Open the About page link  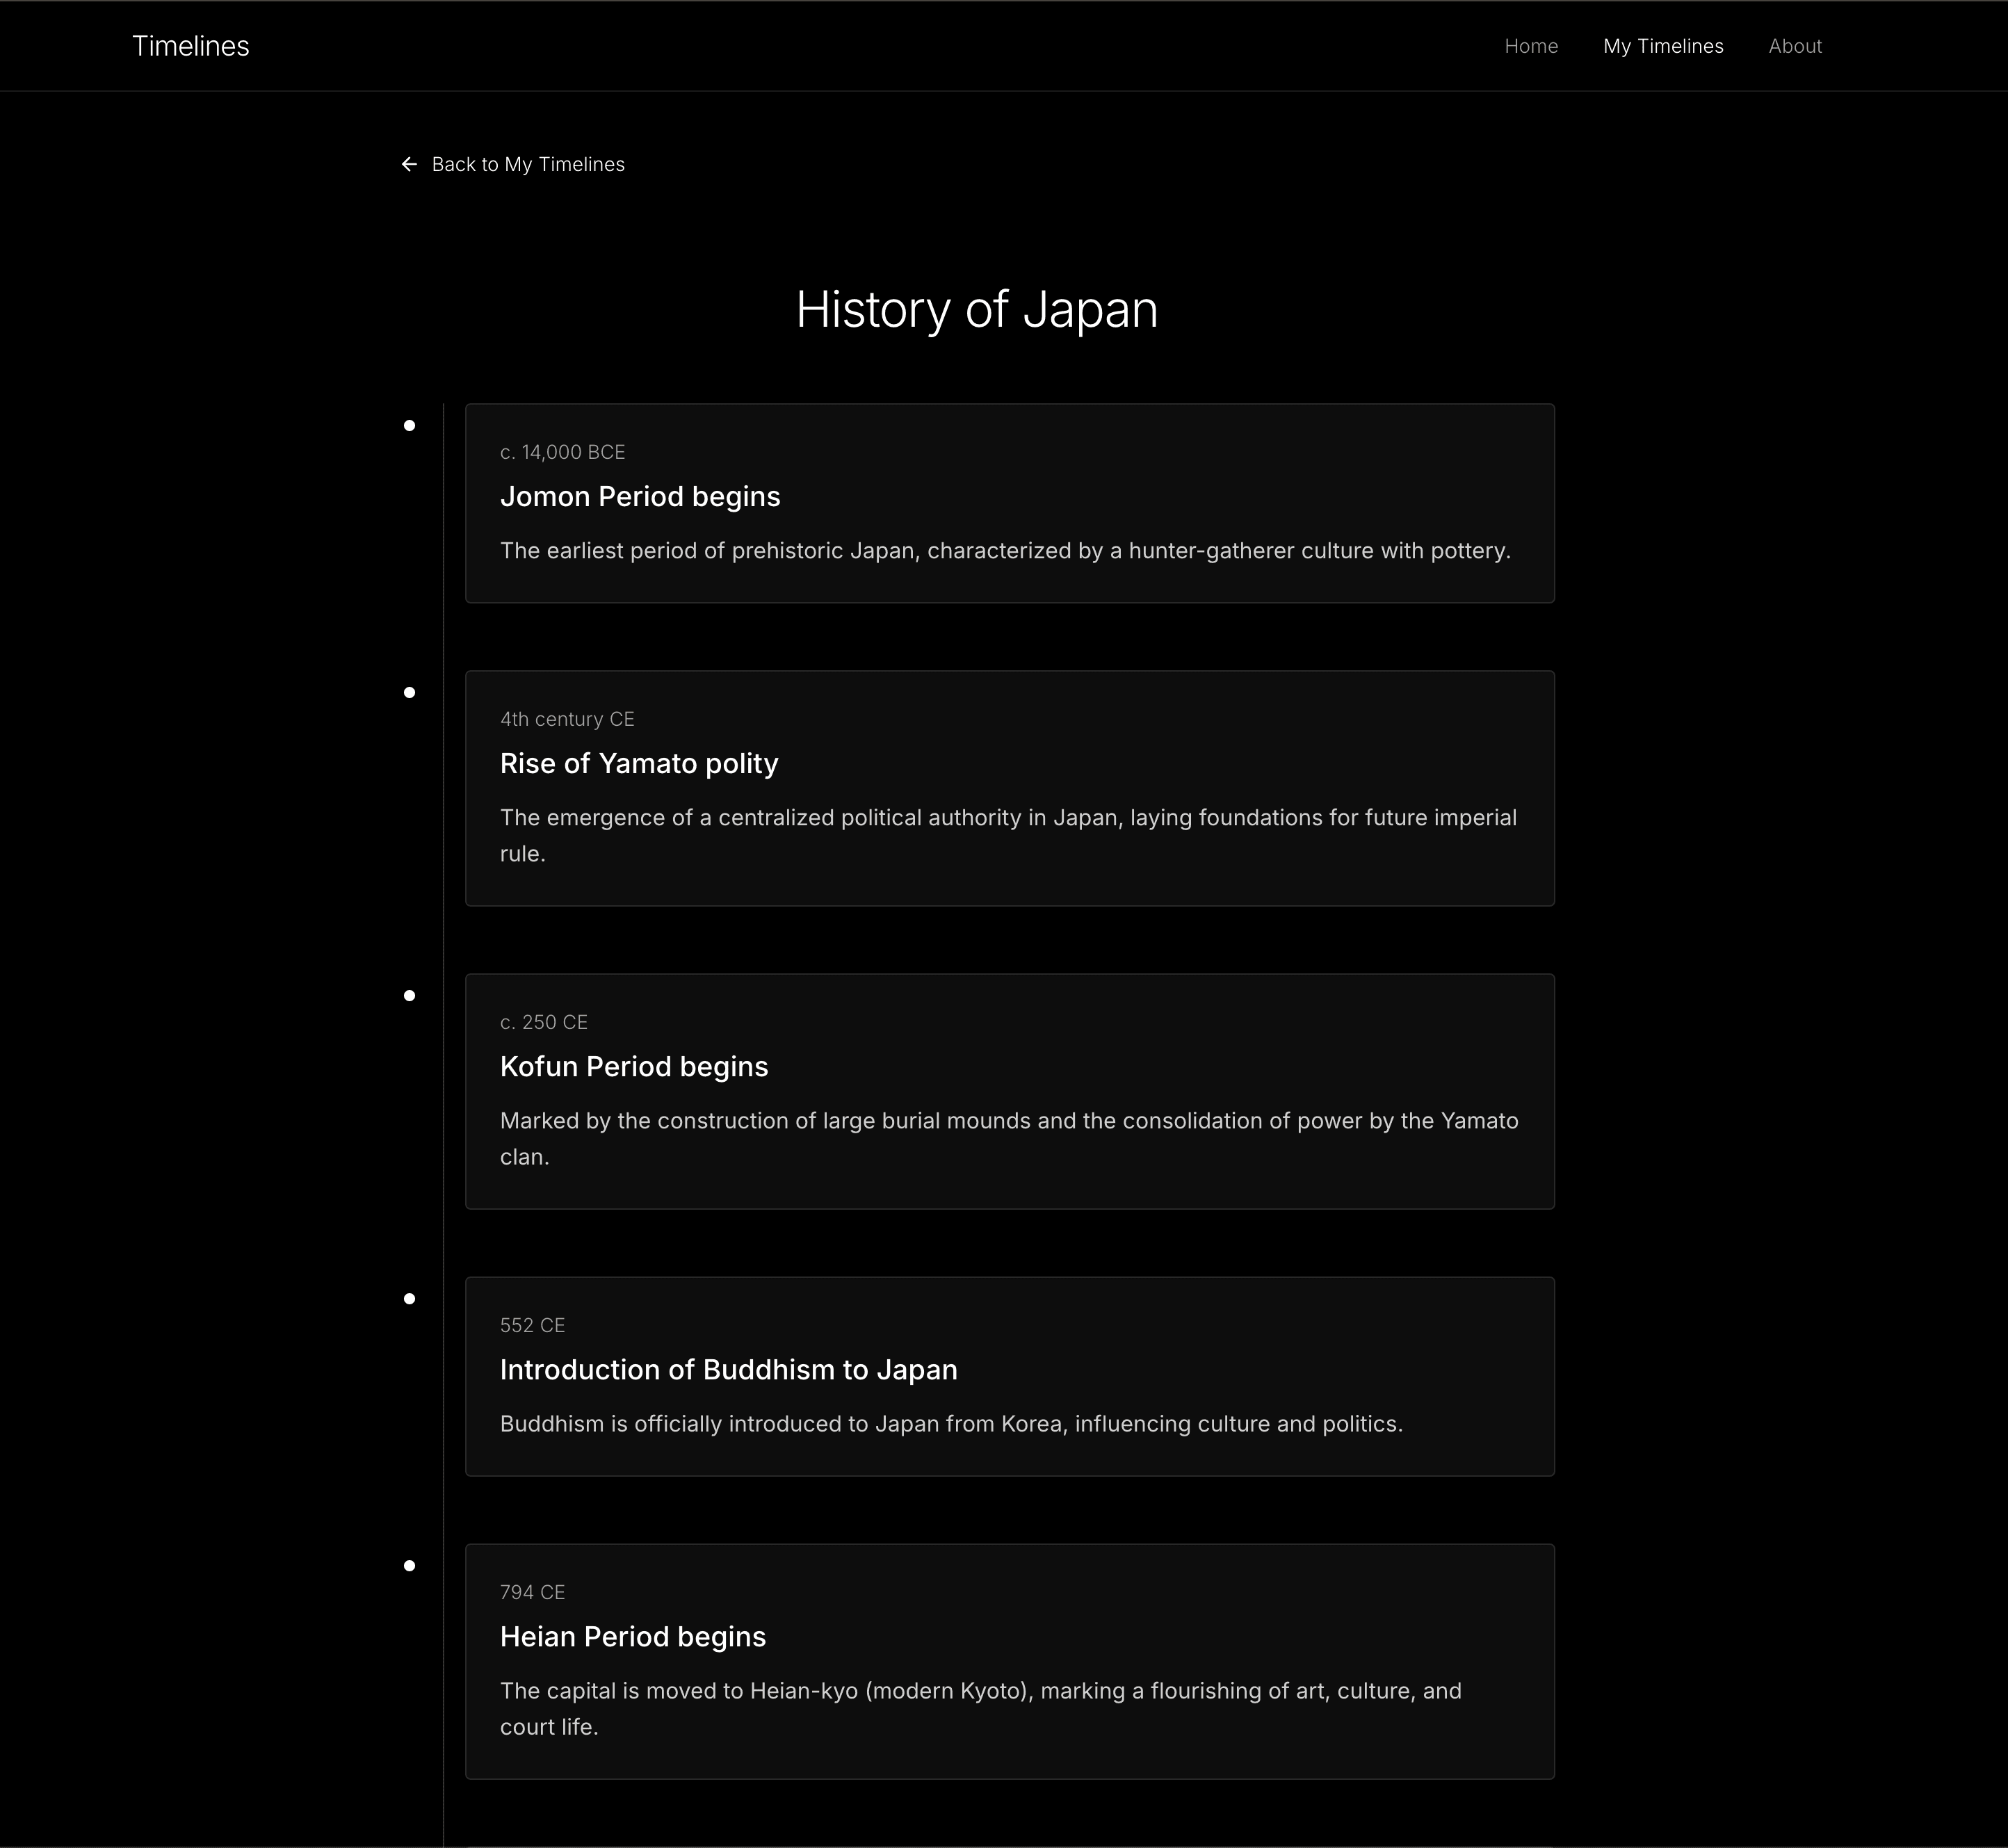(1795, 46)
